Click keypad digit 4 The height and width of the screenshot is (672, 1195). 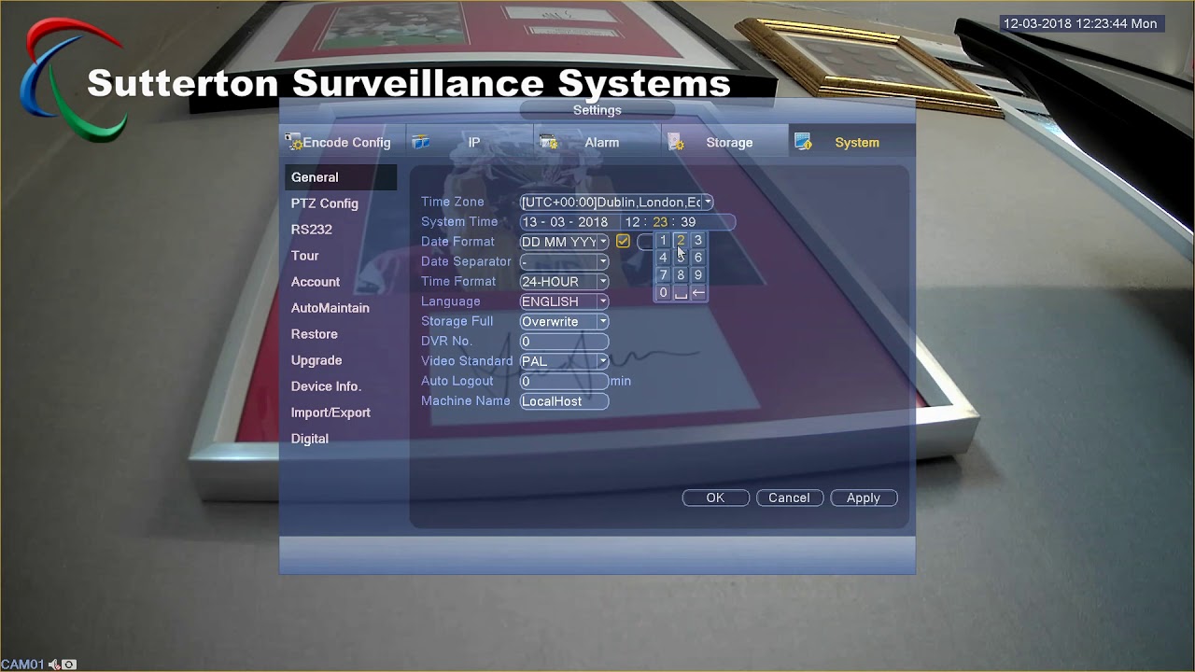coord(663,258)
